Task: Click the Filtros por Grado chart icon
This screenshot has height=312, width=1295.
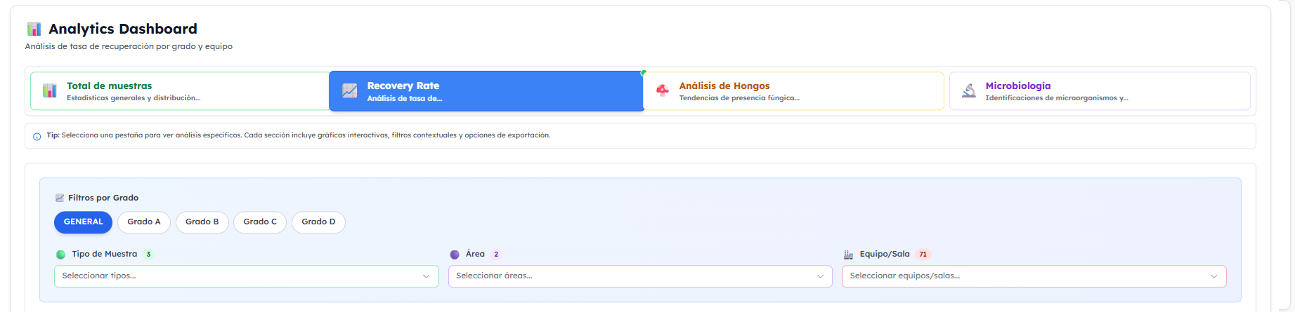Action: point(60,198)
